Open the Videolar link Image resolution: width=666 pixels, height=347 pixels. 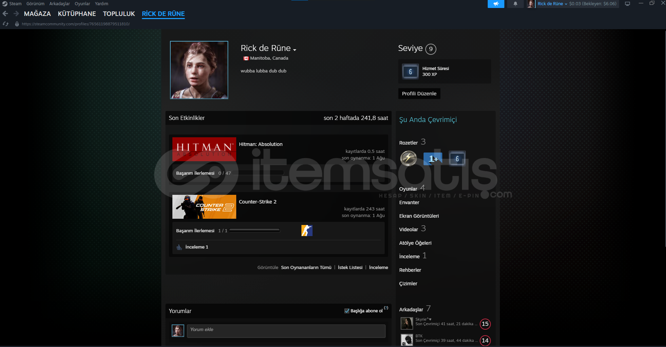tap(409, 229)
